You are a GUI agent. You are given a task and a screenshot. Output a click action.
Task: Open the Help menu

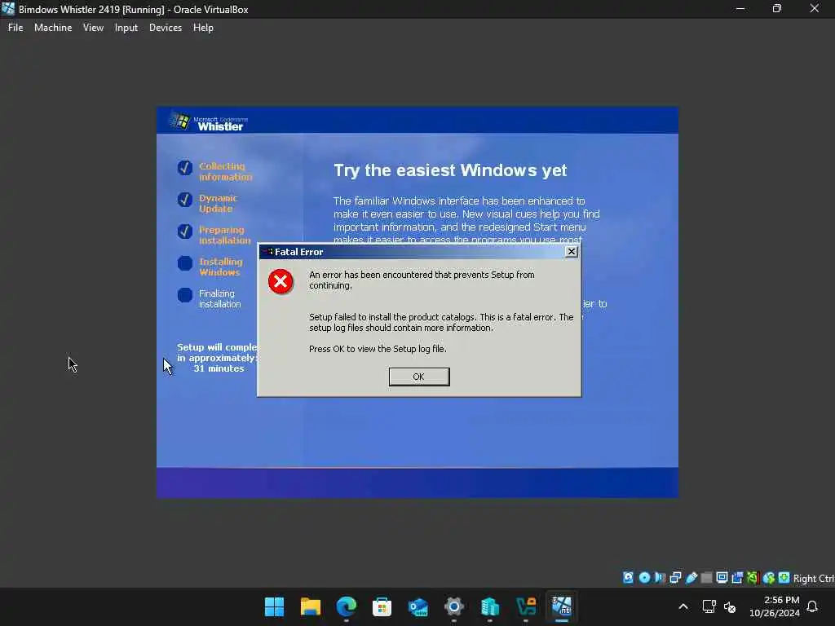coord(203,28)
